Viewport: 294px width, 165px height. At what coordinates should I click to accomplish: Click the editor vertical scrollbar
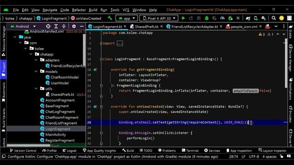point(286,63)
